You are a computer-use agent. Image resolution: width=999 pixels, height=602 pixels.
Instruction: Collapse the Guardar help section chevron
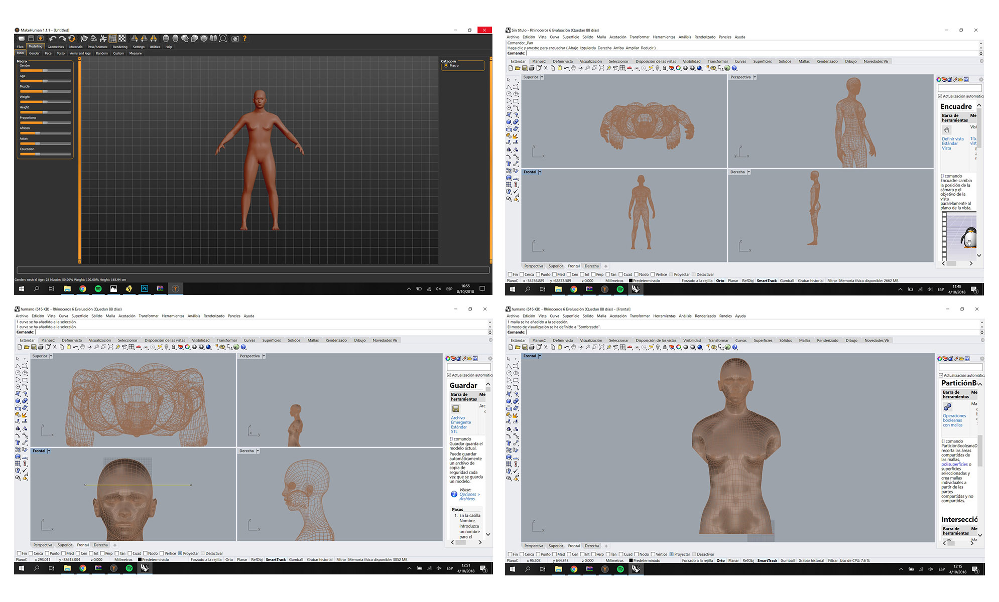[x=488, y=384]
